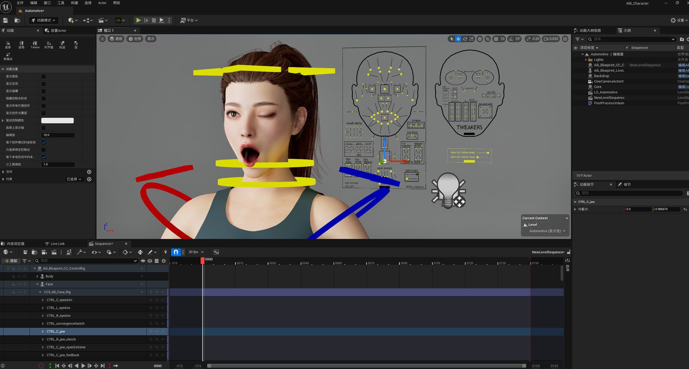Click the 透视 perspective view button
The width and height of the screenshot is (689, 369).
pos(116,39)
